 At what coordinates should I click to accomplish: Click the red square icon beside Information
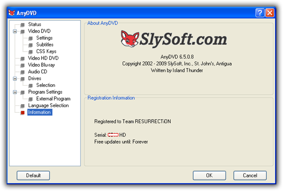tap(23, 112)
